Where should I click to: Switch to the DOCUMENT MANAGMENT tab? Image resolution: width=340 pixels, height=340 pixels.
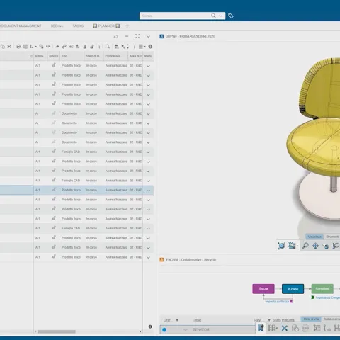click(x=21, y=25)
